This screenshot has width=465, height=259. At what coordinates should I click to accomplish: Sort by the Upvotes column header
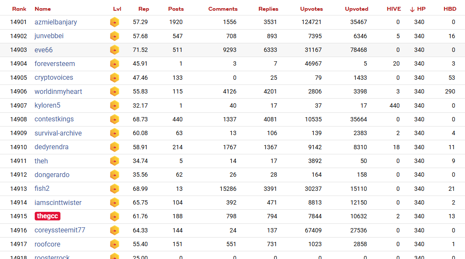[312, 9]
